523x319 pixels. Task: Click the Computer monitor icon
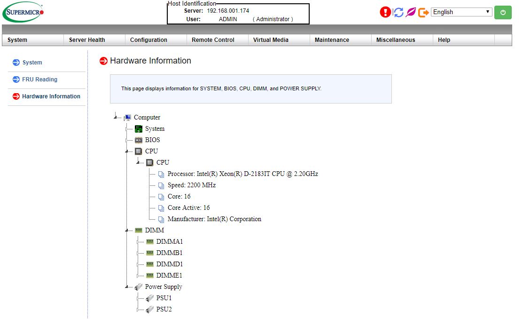[127, 118]
